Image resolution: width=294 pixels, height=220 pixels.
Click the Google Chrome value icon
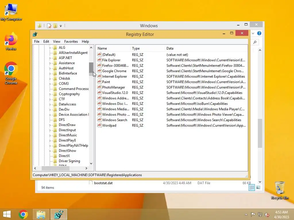99,71
